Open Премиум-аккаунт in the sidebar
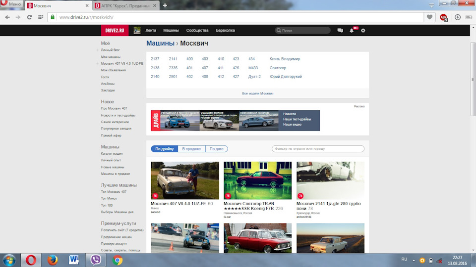The height and width of the screenshot is (267, 476). pyautogui.click(x=114, y=243)
